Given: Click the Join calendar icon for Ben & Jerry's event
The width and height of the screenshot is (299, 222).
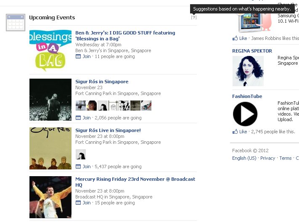Looking at the screenshot, I should 78,56.
